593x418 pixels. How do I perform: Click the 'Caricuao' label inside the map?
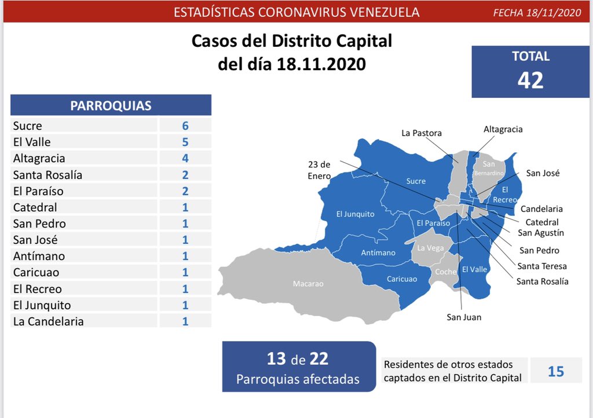point(402,279)
